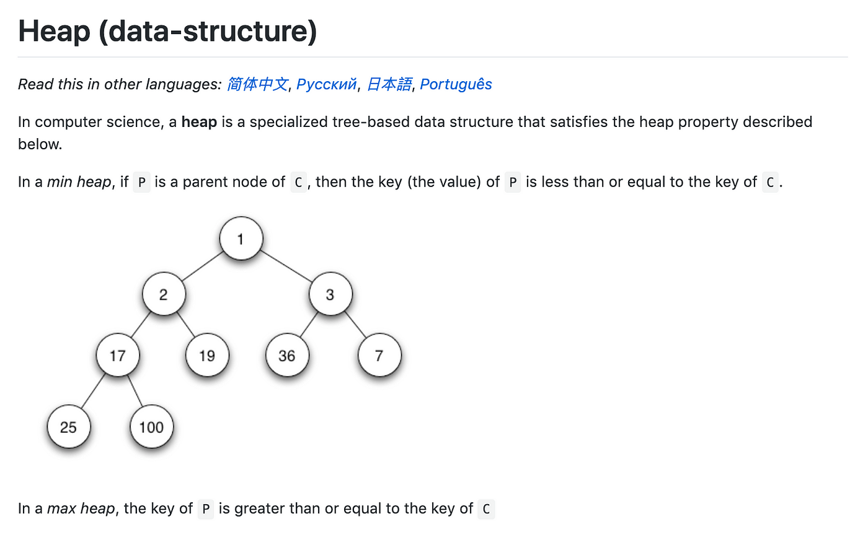Select the node with value 17

click(118, 356)
